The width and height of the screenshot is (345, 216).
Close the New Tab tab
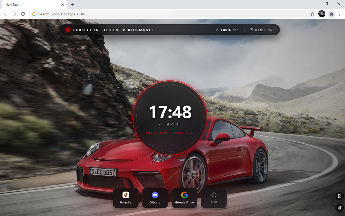click(x=63, y=5)
